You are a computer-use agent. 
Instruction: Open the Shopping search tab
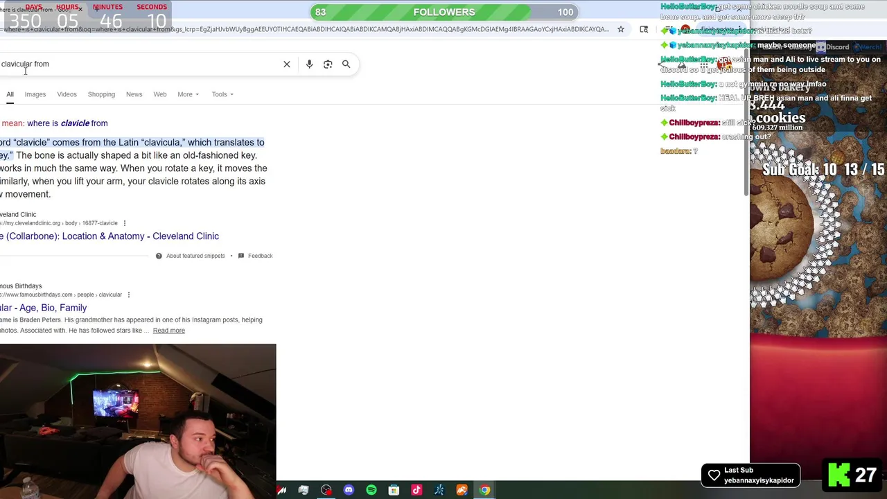[x=101, y=94]
